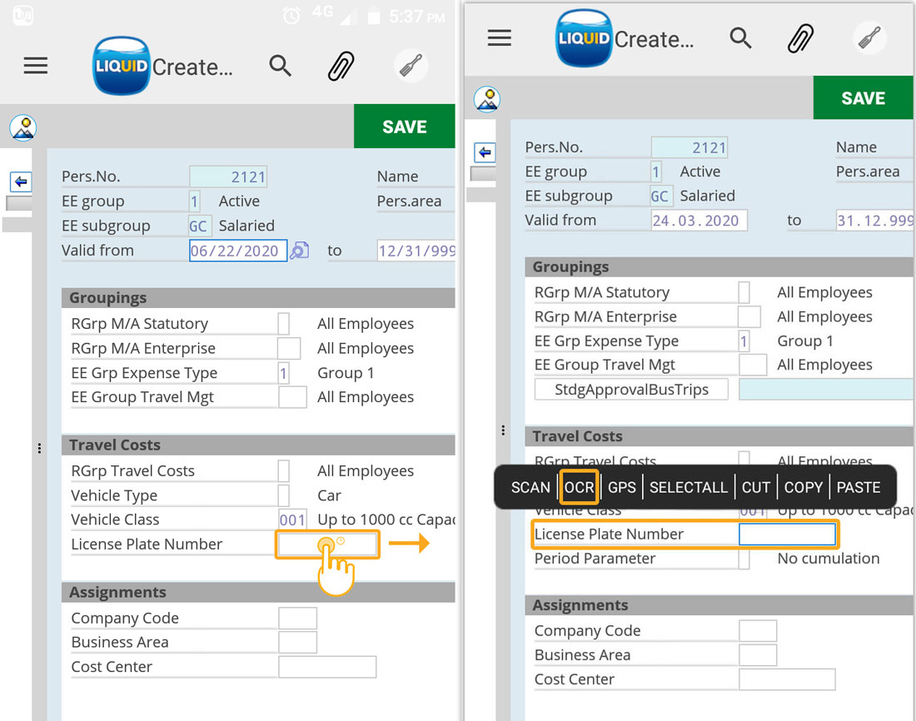Tap the landscape image icon on right phone screen
The image size is (916, 721).
[x=486, y=99]
